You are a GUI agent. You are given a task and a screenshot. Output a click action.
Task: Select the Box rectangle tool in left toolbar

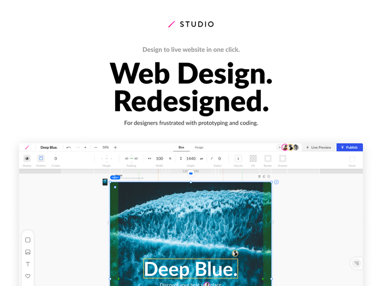[x=28, y=240]
